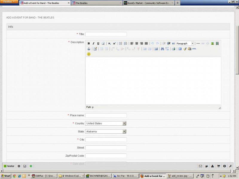Switch to EditPlus in the taskbar

click(44, 176)
